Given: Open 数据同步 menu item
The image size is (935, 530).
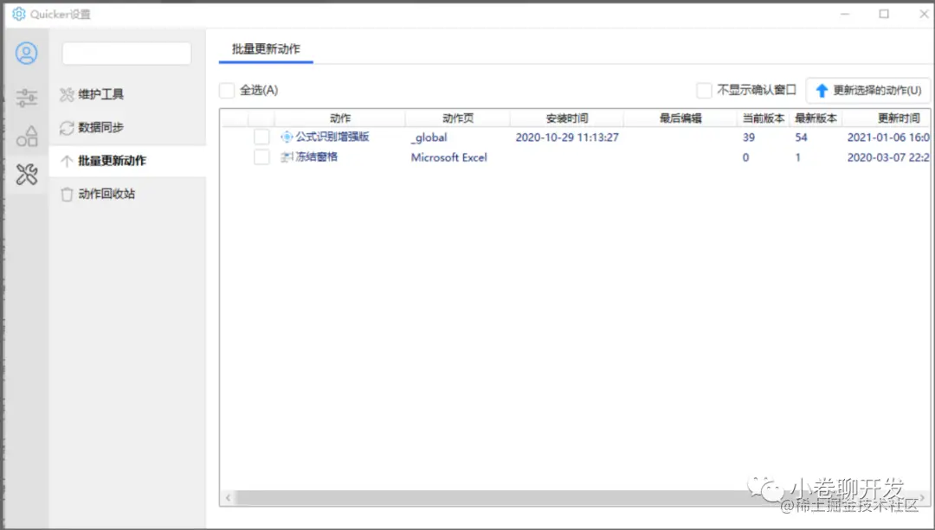Looking at the screenshot, I should 127,127.
